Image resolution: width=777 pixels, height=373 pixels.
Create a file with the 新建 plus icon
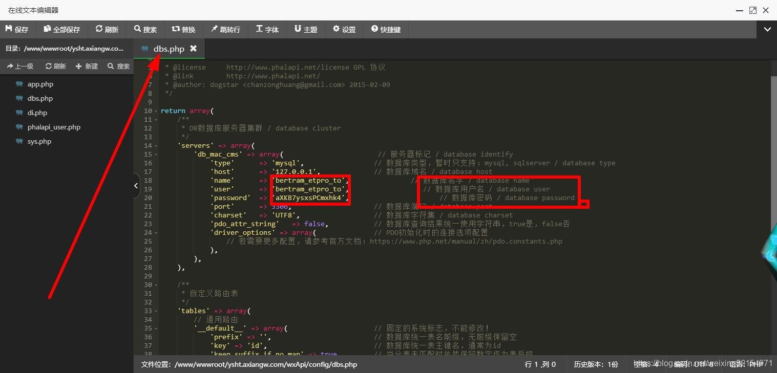coord(87,66)
